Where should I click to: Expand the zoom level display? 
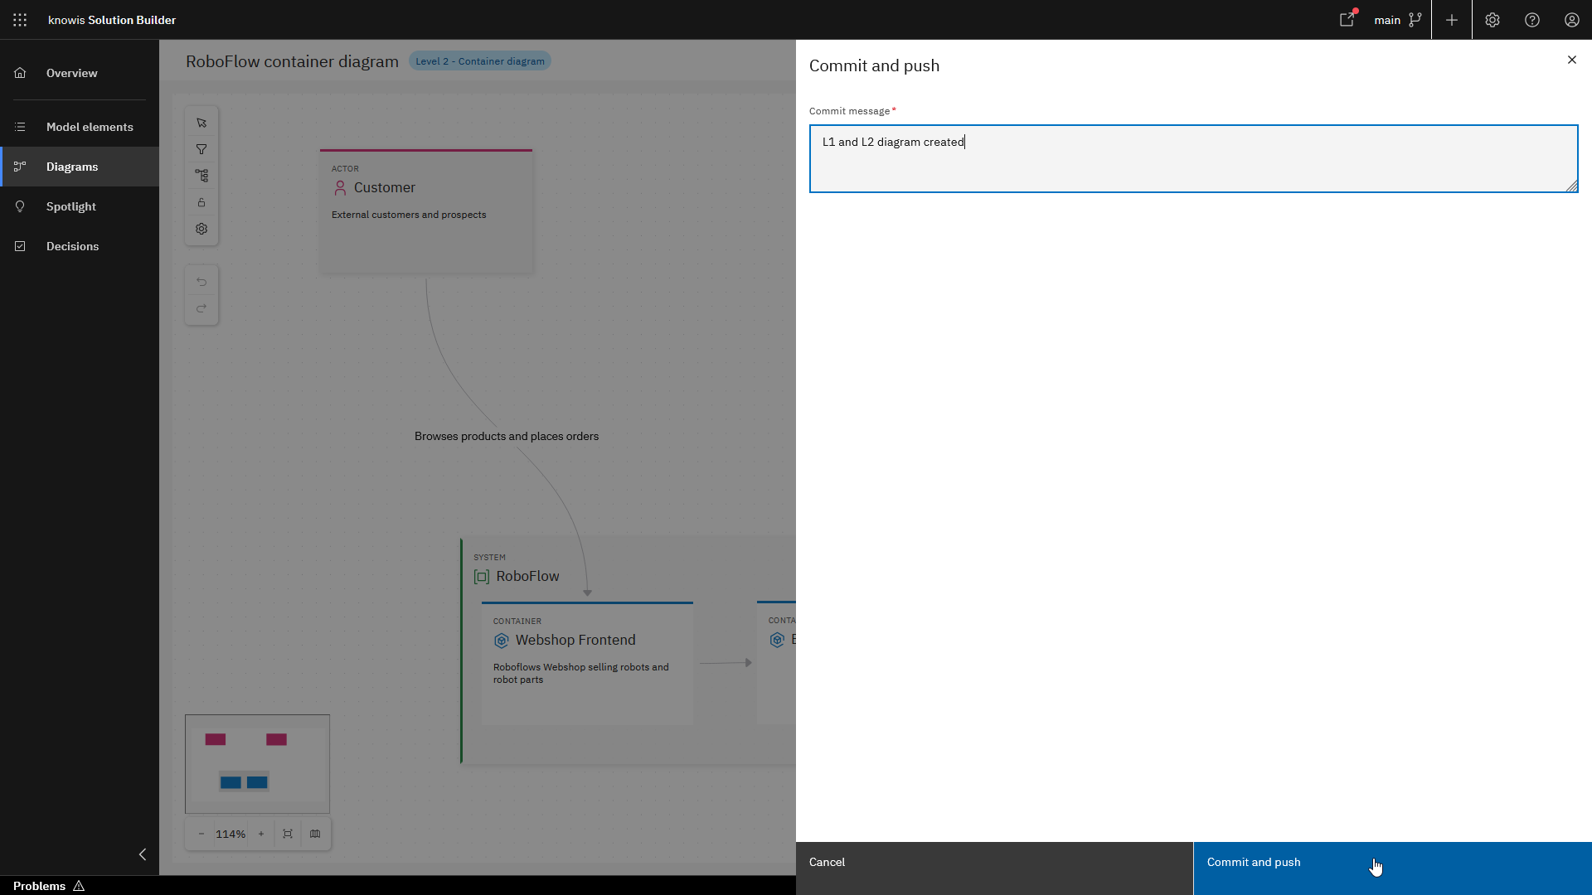(x=231, y=834)
